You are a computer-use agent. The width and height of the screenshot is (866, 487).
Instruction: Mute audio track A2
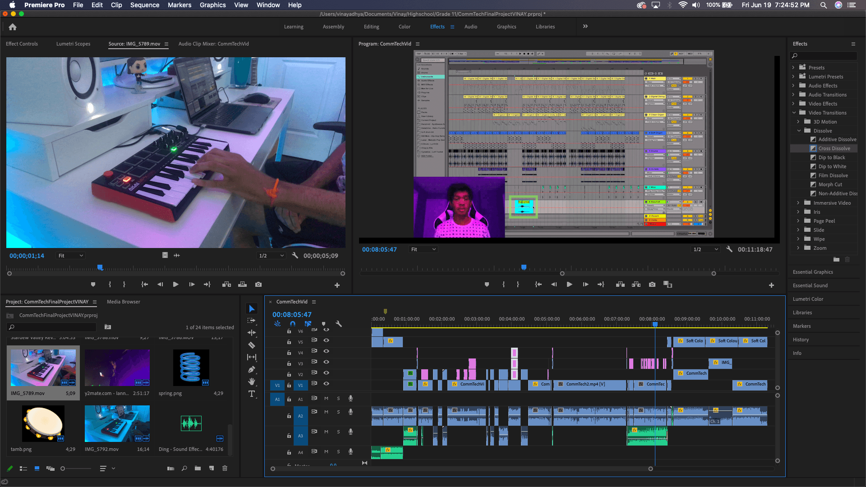pyautogui.click(x=326, y=412)
